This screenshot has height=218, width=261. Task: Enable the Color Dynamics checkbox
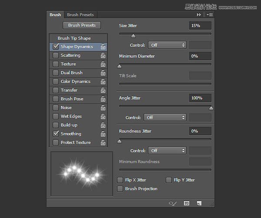click(56, 82)
